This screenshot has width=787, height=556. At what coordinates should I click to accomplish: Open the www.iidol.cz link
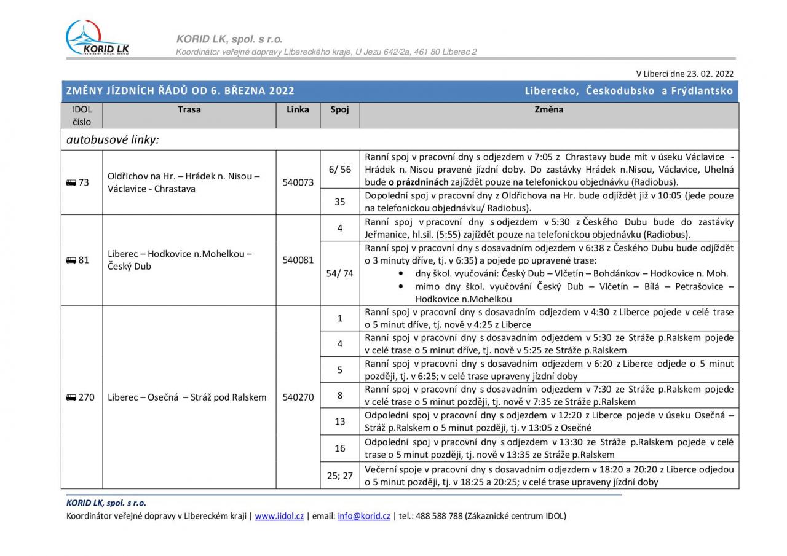click(279, 516)
